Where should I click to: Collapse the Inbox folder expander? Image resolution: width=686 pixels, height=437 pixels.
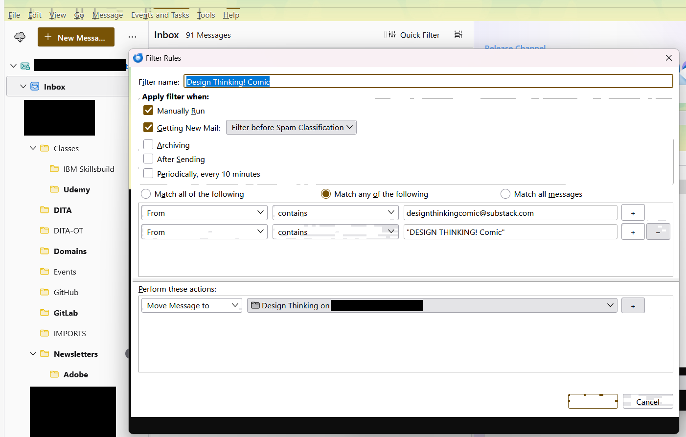point(23,86)
